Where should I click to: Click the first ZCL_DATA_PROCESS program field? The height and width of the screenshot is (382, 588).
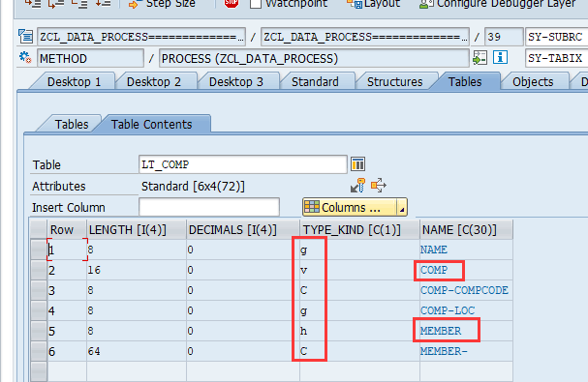point(141,37)
